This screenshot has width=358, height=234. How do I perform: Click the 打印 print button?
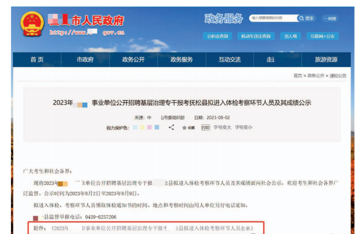pos(205,127)
